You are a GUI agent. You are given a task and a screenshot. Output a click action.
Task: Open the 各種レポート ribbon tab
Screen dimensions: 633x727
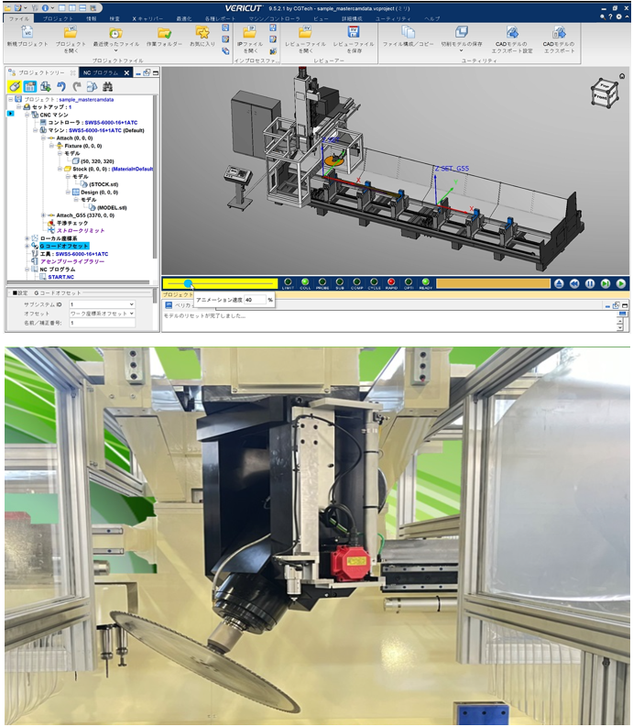pos(220,18)
